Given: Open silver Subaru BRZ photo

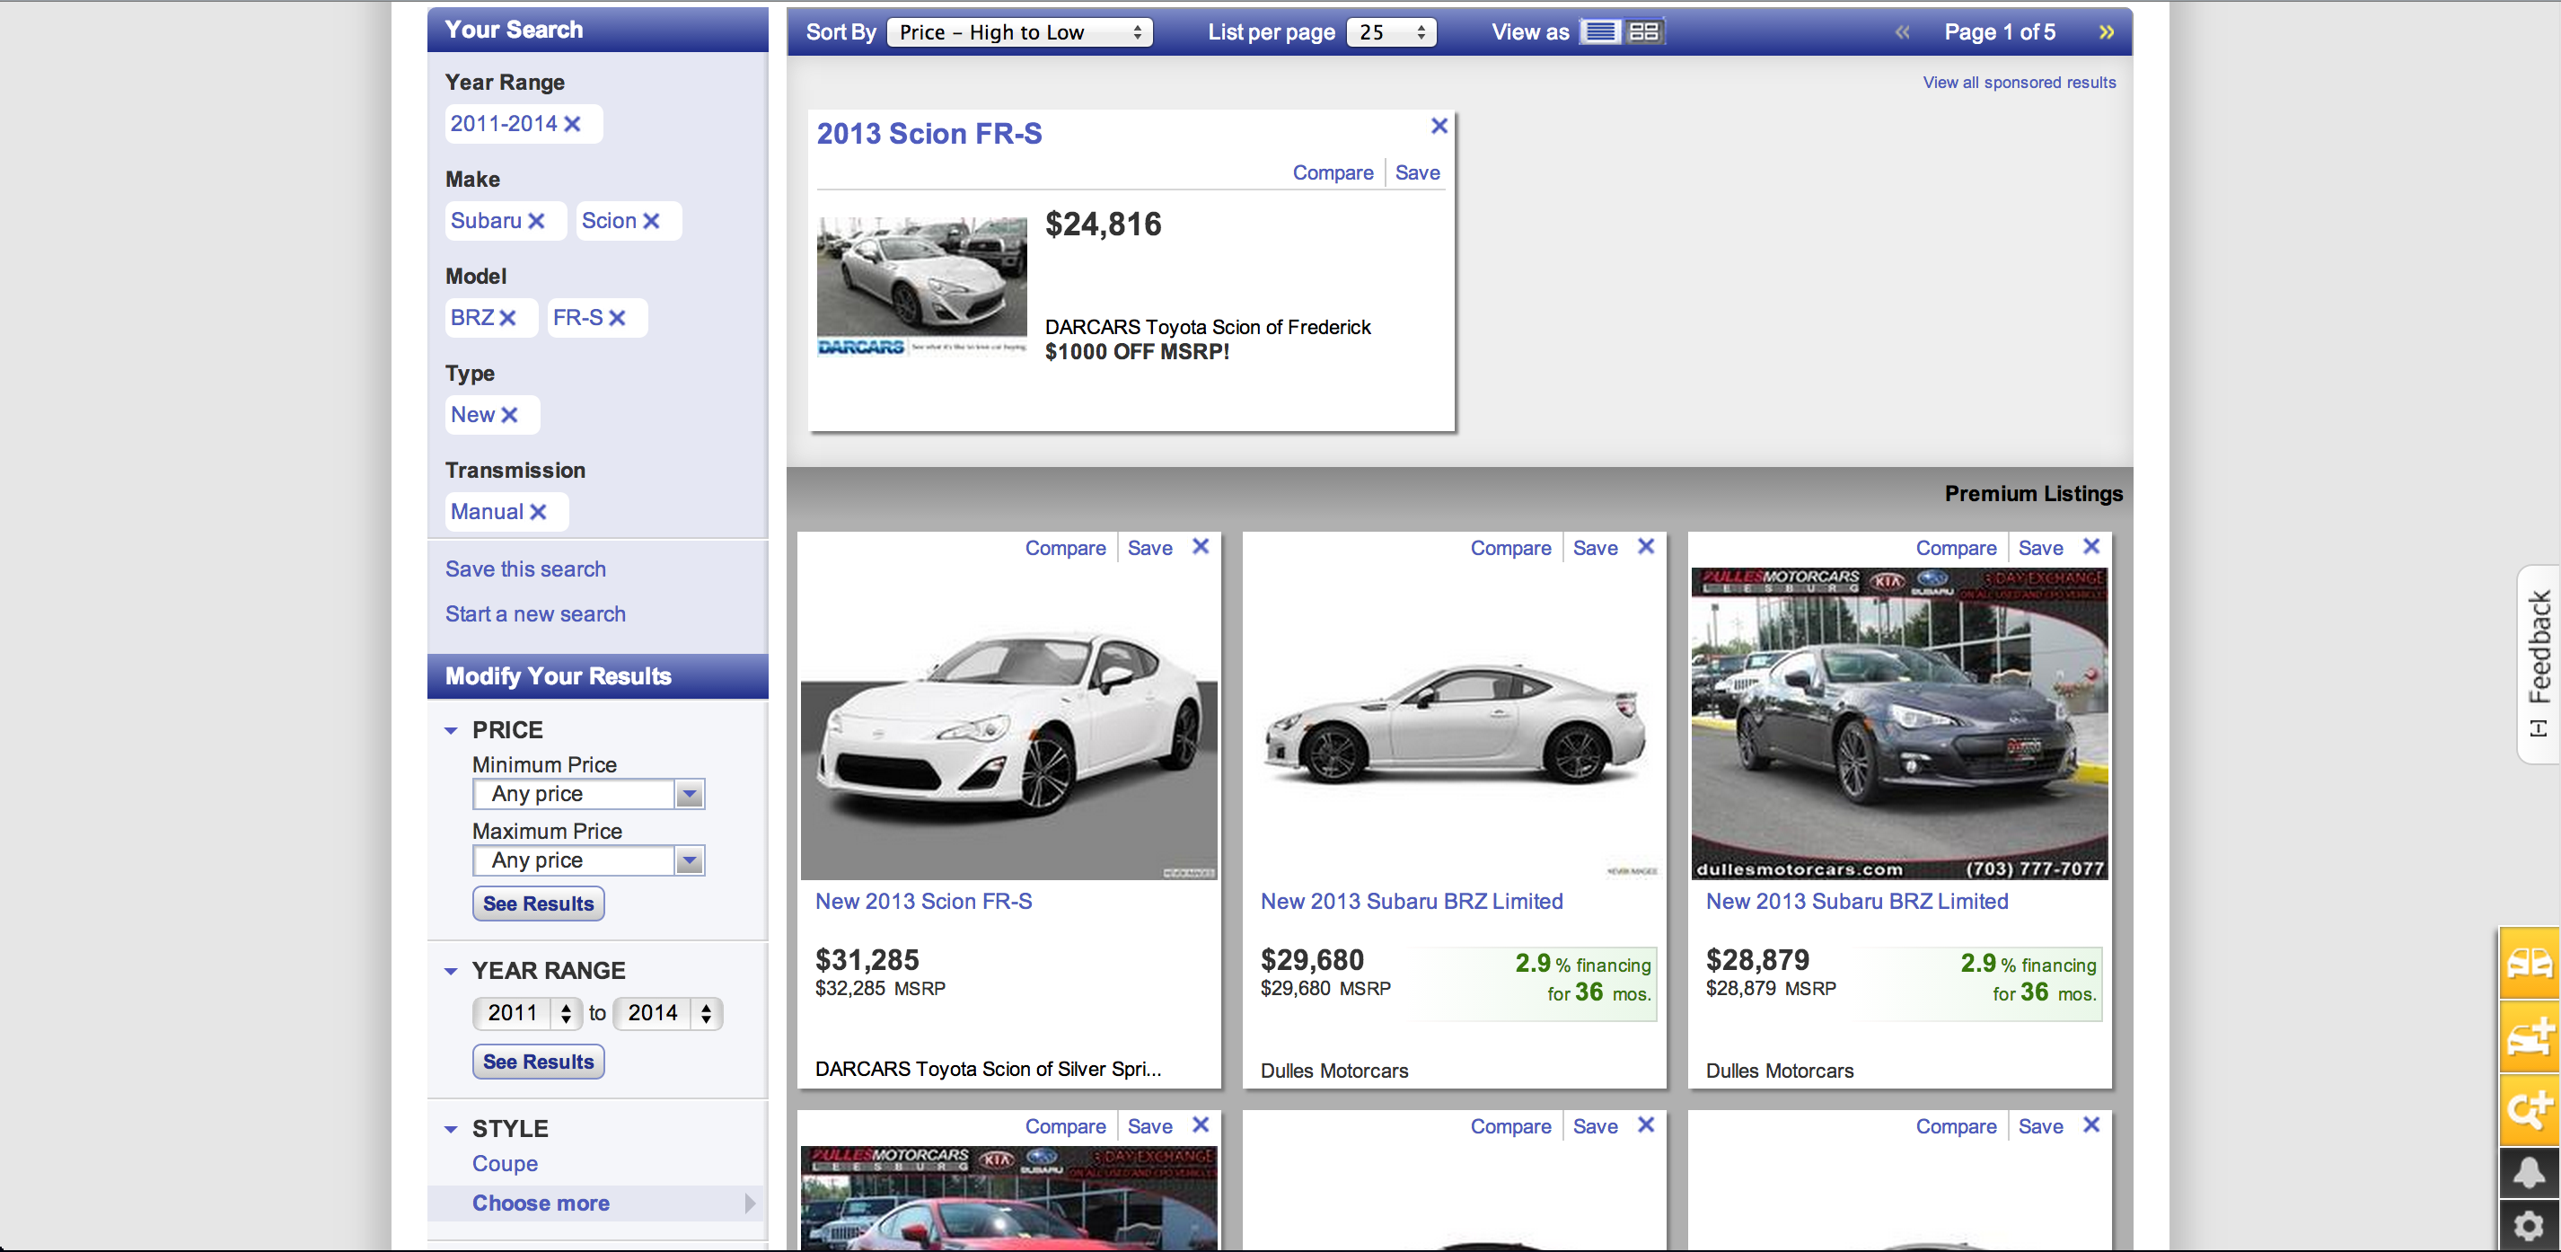Looking at the screenshot, I should (1454, 723).
